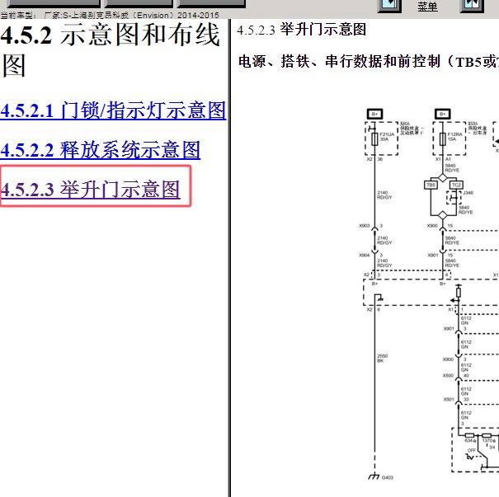Viewport: 499px width, 497px height.
Task: Click the third gray toolbar button
Action: (x=211, y=3)
